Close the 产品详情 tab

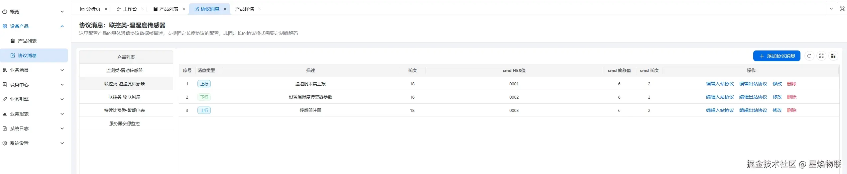coord(260,9)
